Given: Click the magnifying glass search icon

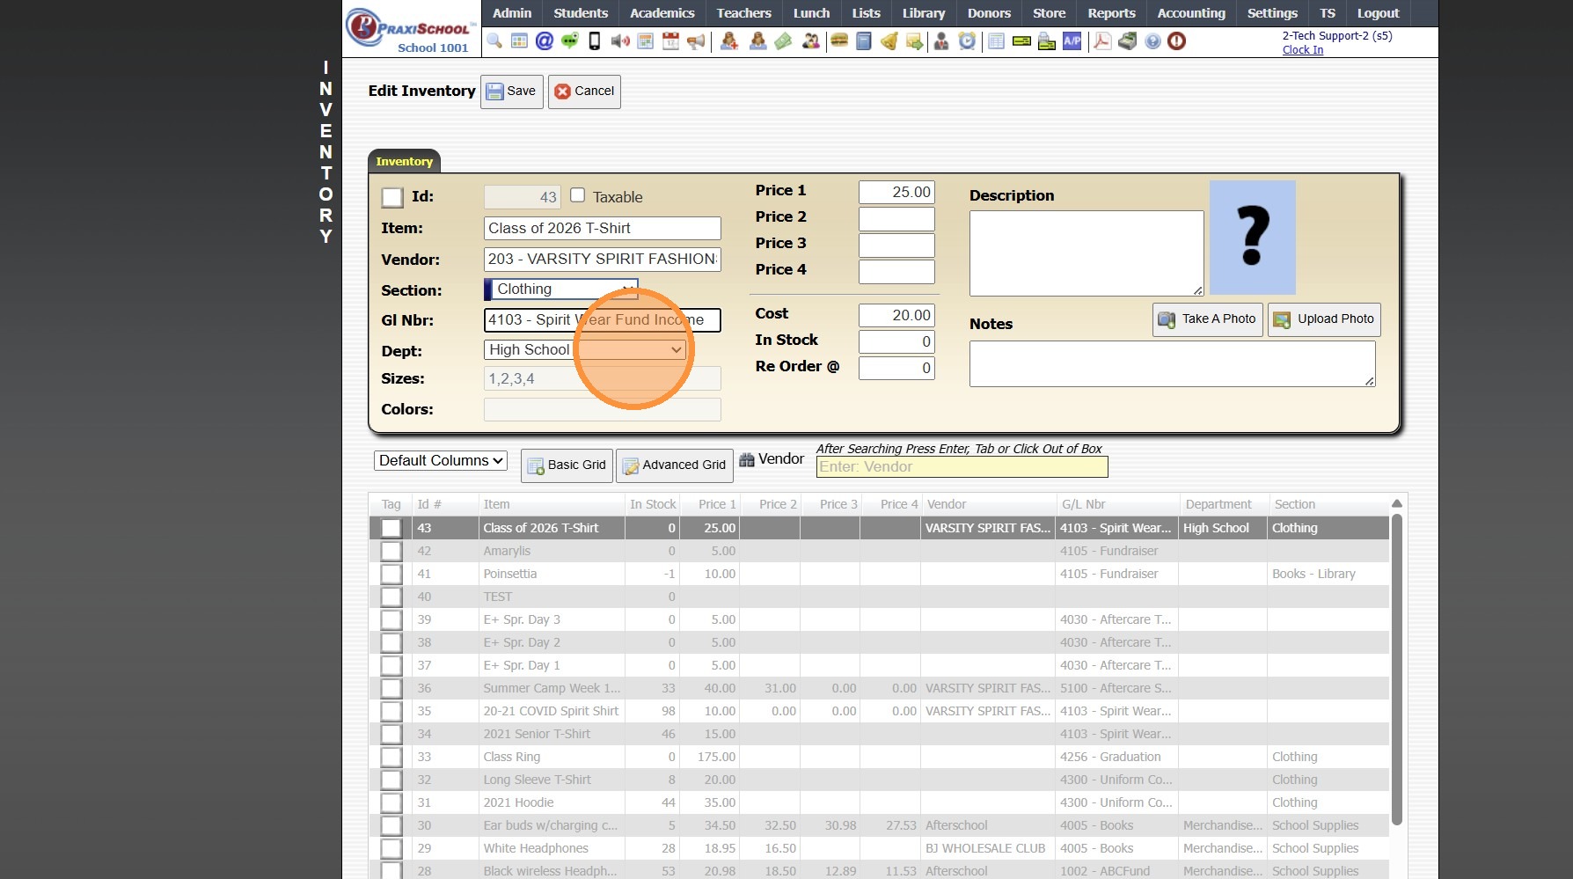Looking at the screenshot, I should (x=494, y=41).
